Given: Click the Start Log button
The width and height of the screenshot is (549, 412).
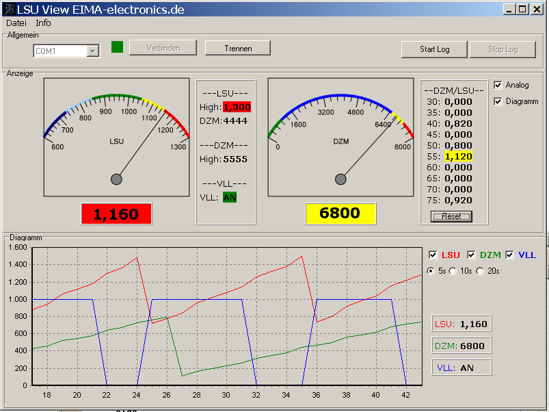Looking at the screenshot, I should tap(435, 49).
